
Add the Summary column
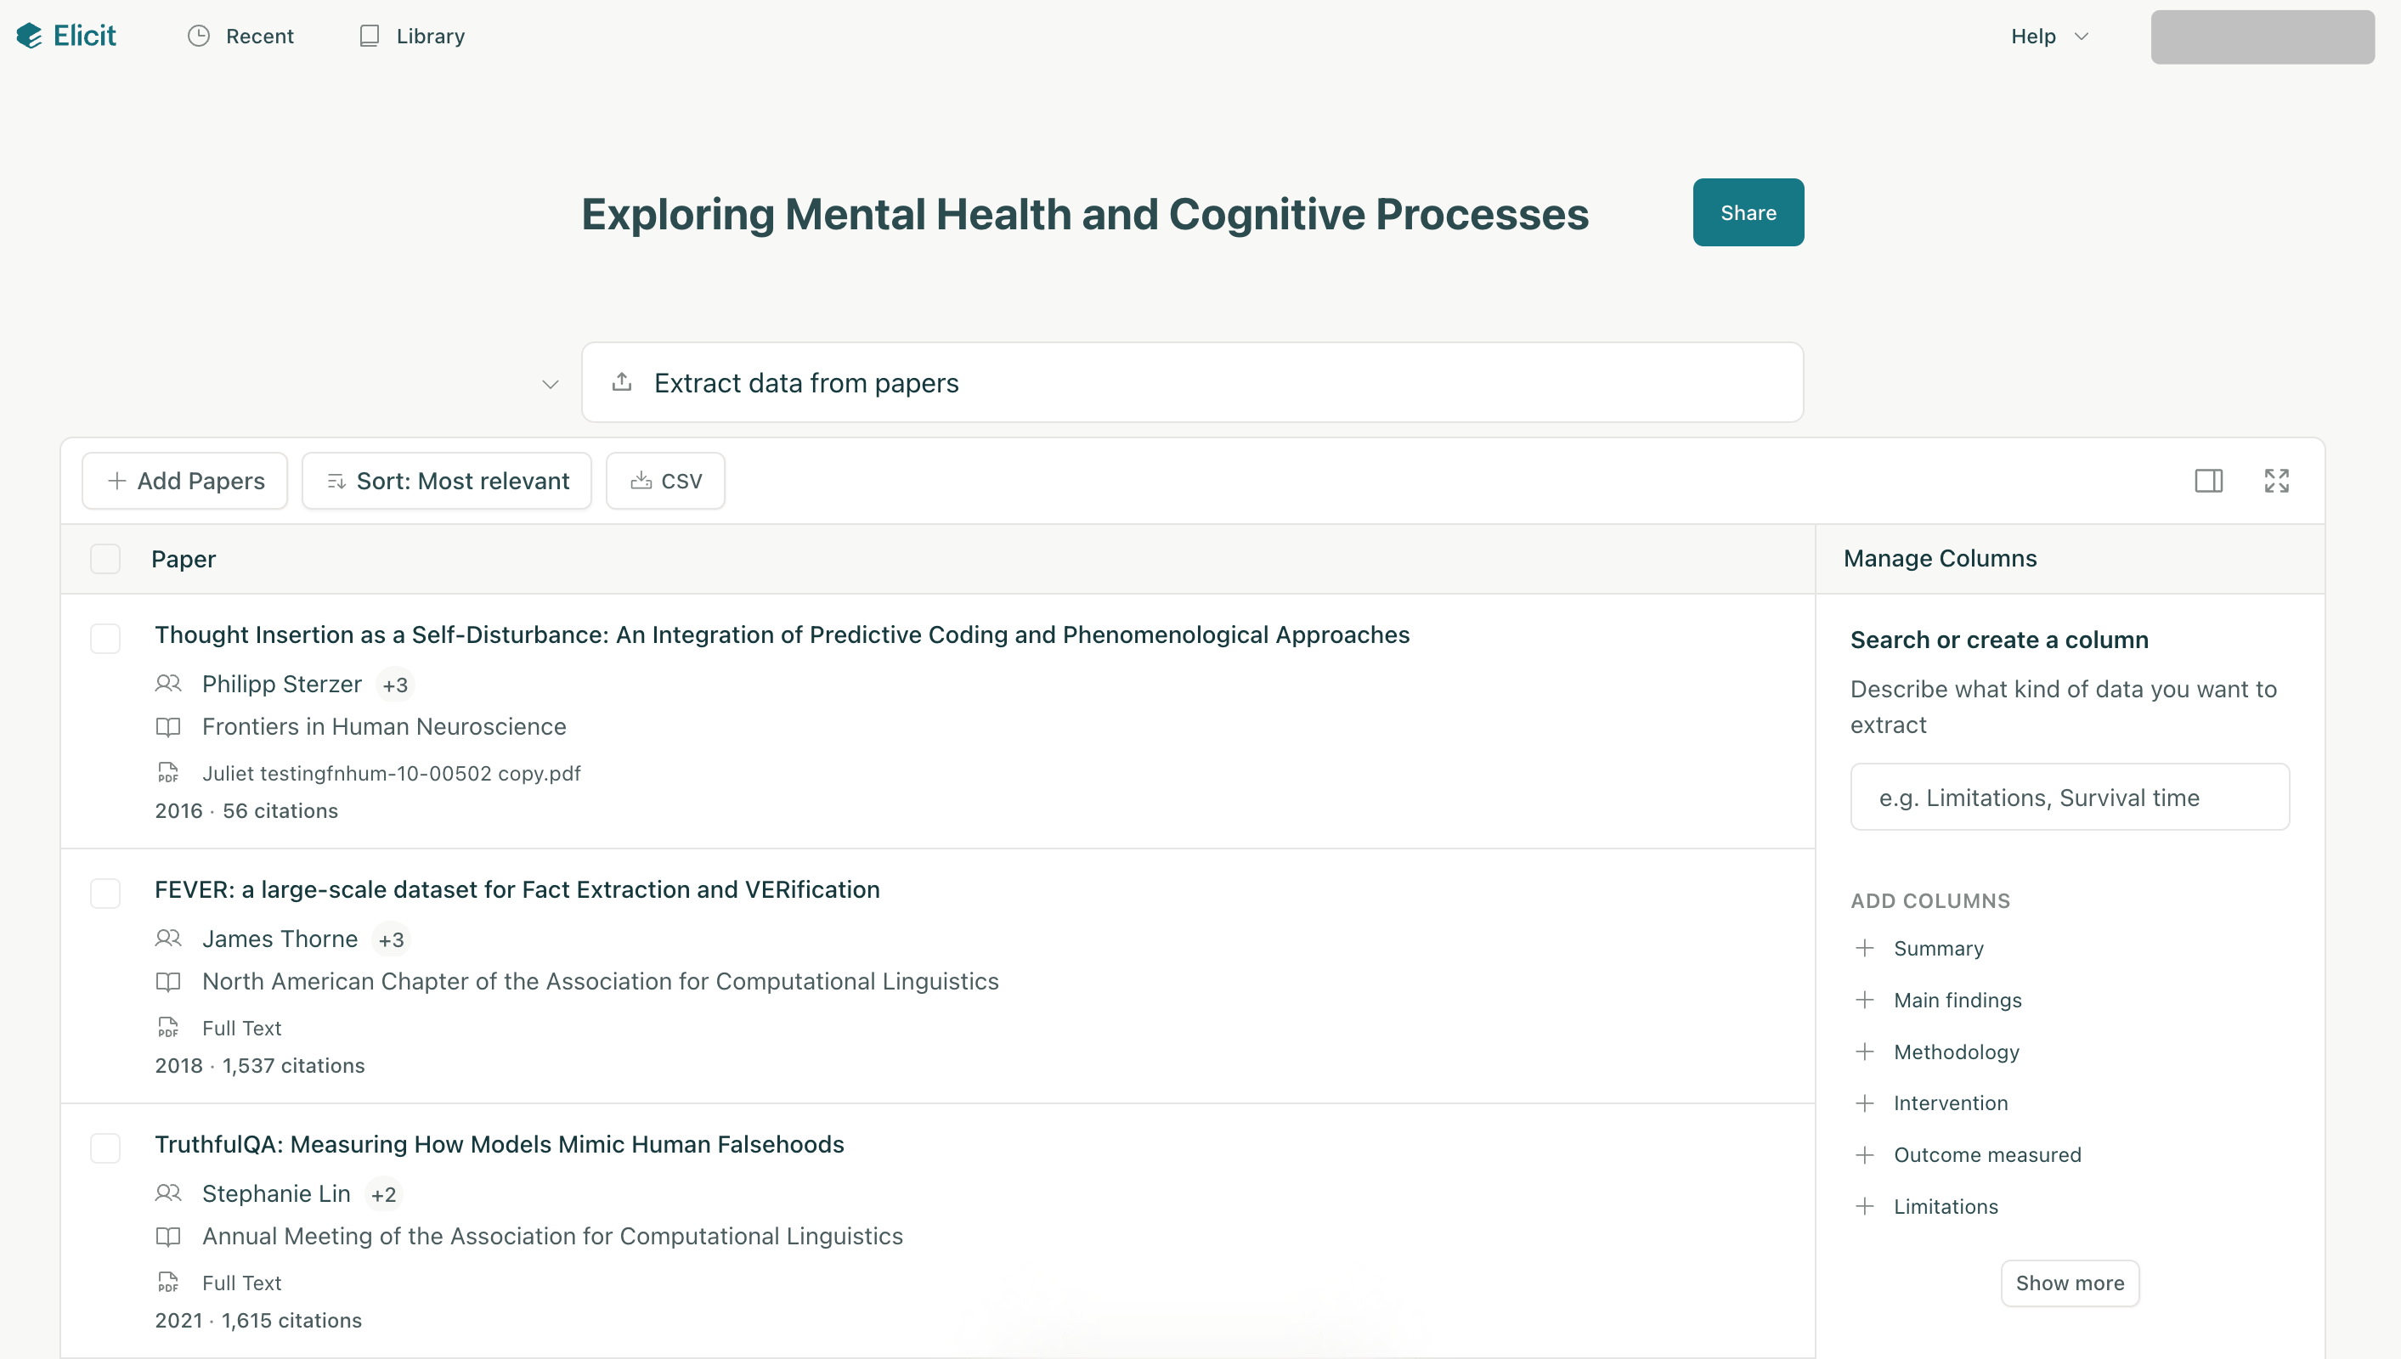1919,948
